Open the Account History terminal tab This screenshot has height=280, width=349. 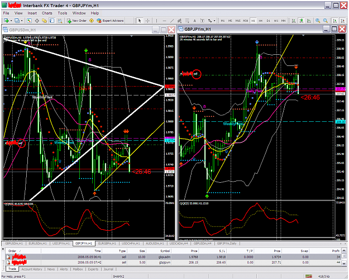[x=32, y=269]
